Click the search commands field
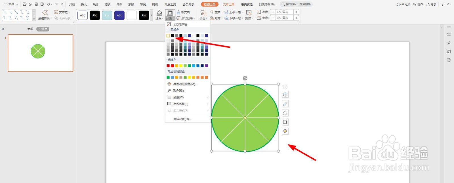The image size is (454, 183). click(296, 4)
